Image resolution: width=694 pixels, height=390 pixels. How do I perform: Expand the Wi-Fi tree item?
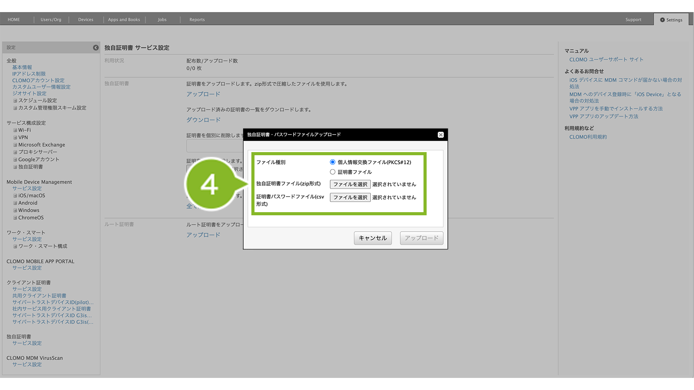point(15,130)
